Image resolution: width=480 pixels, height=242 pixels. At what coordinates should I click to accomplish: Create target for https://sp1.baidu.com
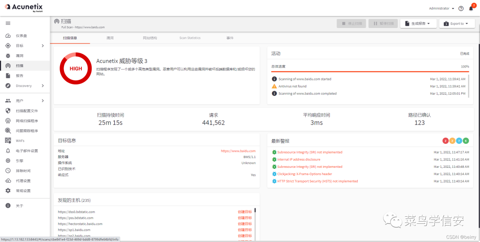coord(245,230)
